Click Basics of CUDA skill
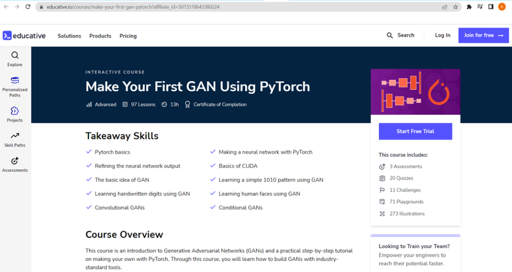 click(x=238, y=166)
